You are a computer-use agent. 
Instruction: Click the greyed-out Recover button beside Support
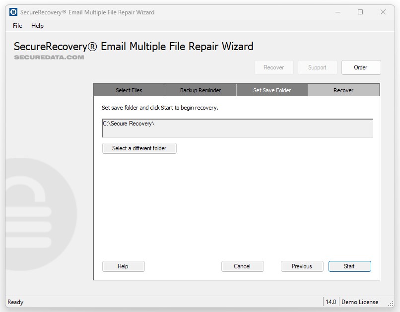pos(273,67)
